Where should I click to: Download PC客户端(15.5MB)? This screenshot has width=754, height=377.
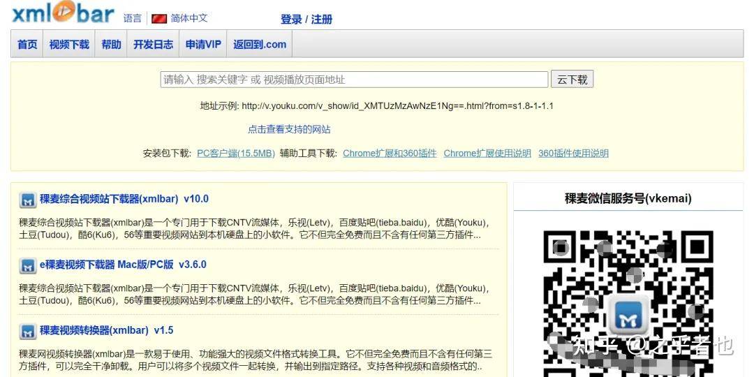pyautogui.click(x=236, y=154)
